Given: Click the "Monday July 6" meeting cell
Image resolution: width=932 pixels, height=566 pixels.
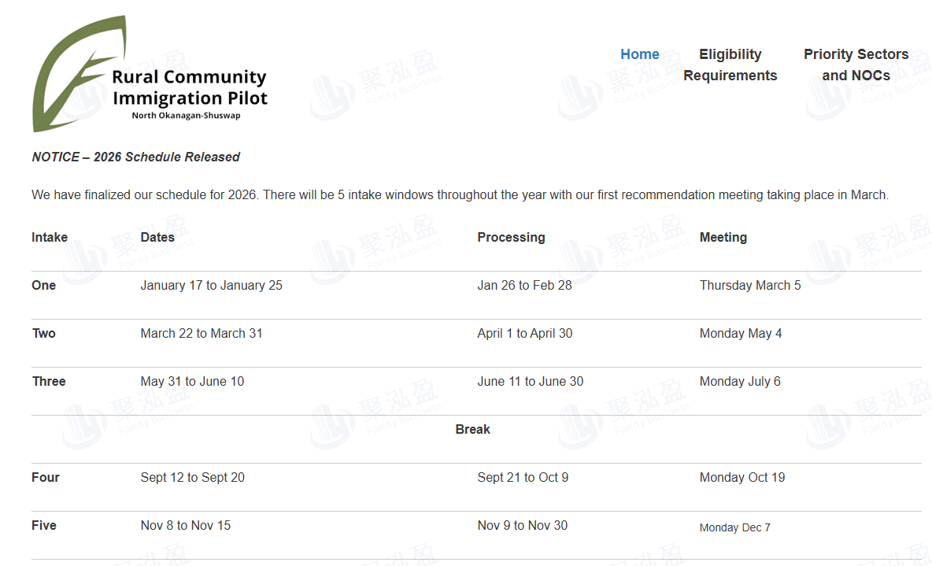Looking at the screenshot, I should 740,381.
